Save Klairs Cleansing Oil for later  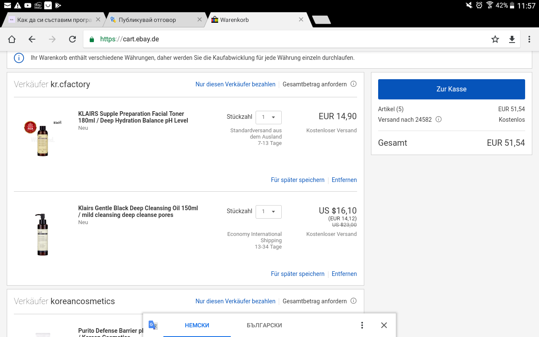pos(298,274)
